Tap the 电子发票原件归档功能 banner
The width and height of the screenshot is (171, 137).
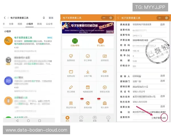click(x=88, y=28)
